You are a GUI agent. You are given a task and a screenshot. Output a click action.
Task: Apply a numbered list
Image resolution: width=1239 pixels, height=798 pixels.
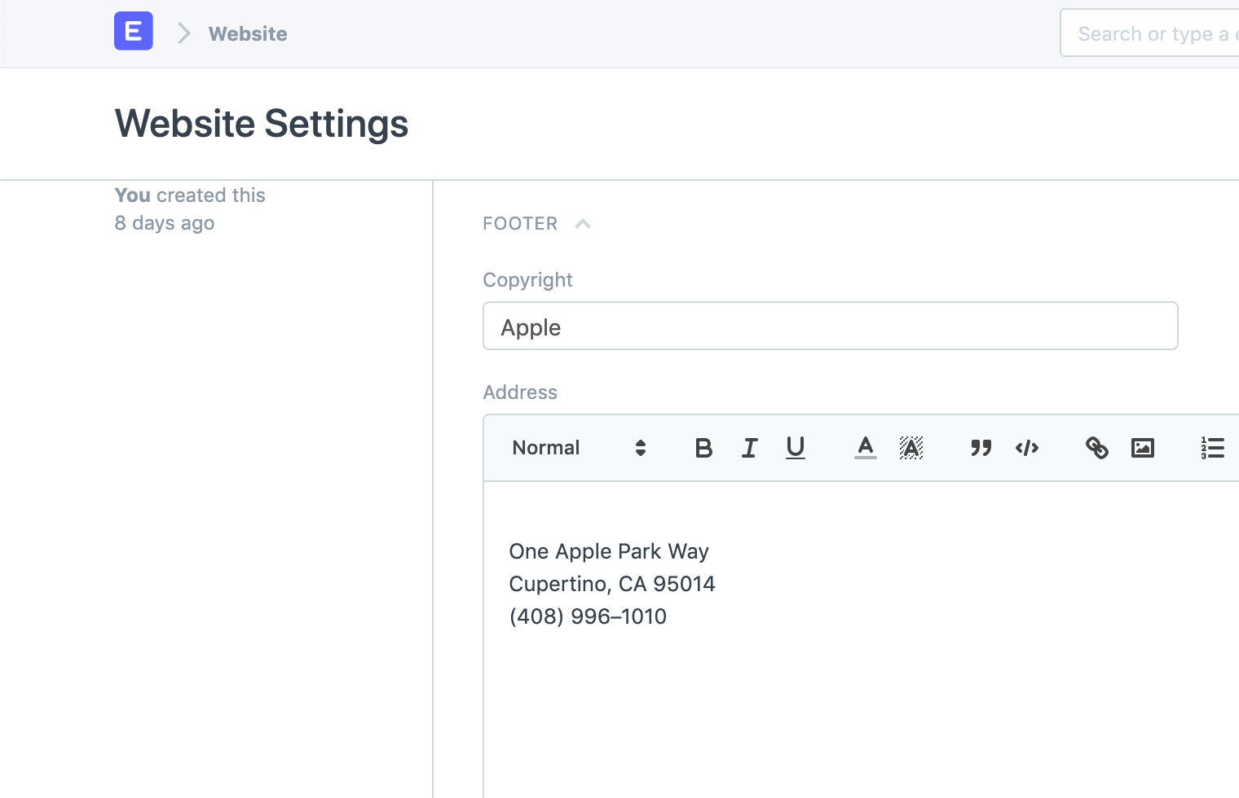pos(1212,447)
